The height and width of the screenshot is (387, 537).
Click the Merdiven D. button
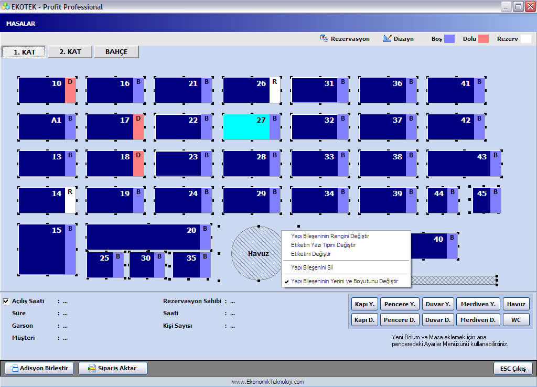click(478, 320)
